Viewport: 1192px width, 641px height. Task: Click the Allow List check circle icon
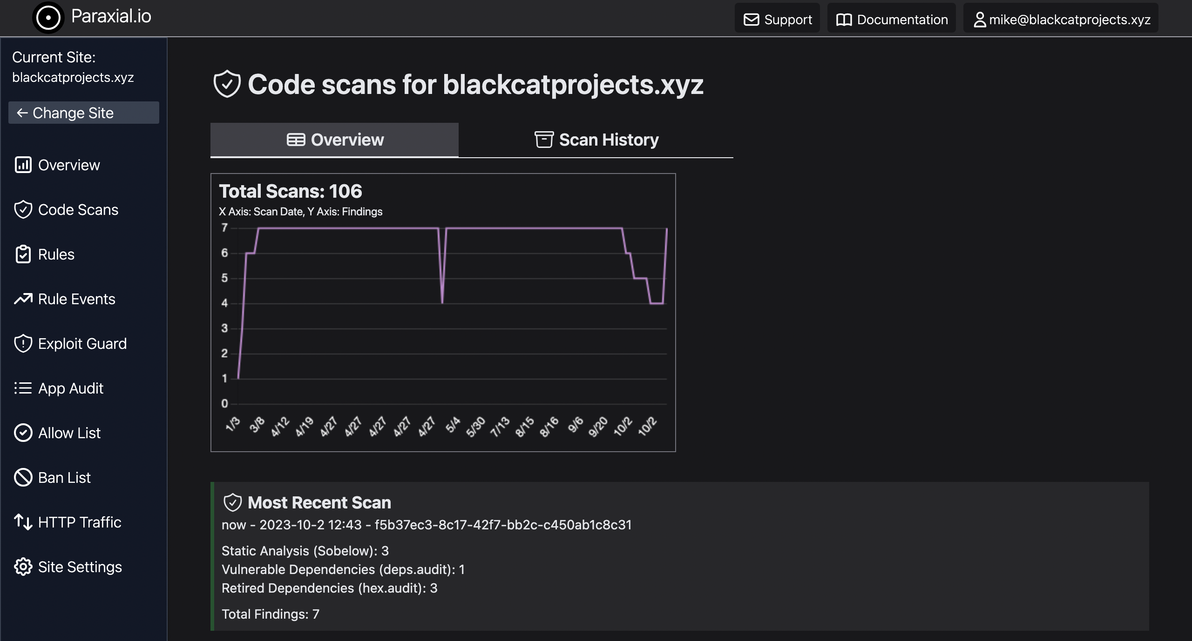(x=23, y=433)
